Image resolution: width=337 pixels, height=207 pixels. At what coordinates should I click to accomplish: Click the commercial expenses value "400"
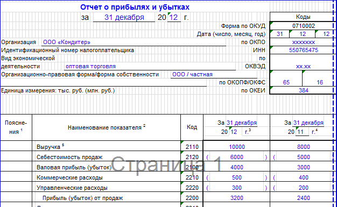[304, 177]
